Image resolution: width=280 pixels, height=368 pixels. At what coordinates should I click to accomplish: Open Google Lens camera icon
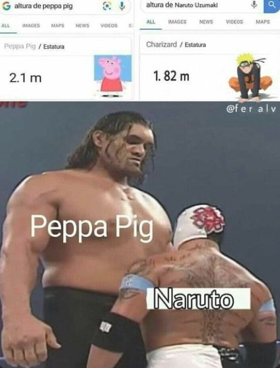point(107,6)
